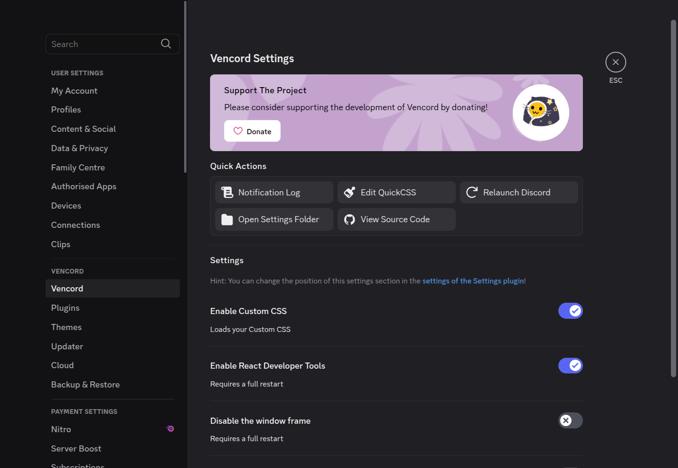Open the Updater section
678x468 pixels.
pos(67,346)
